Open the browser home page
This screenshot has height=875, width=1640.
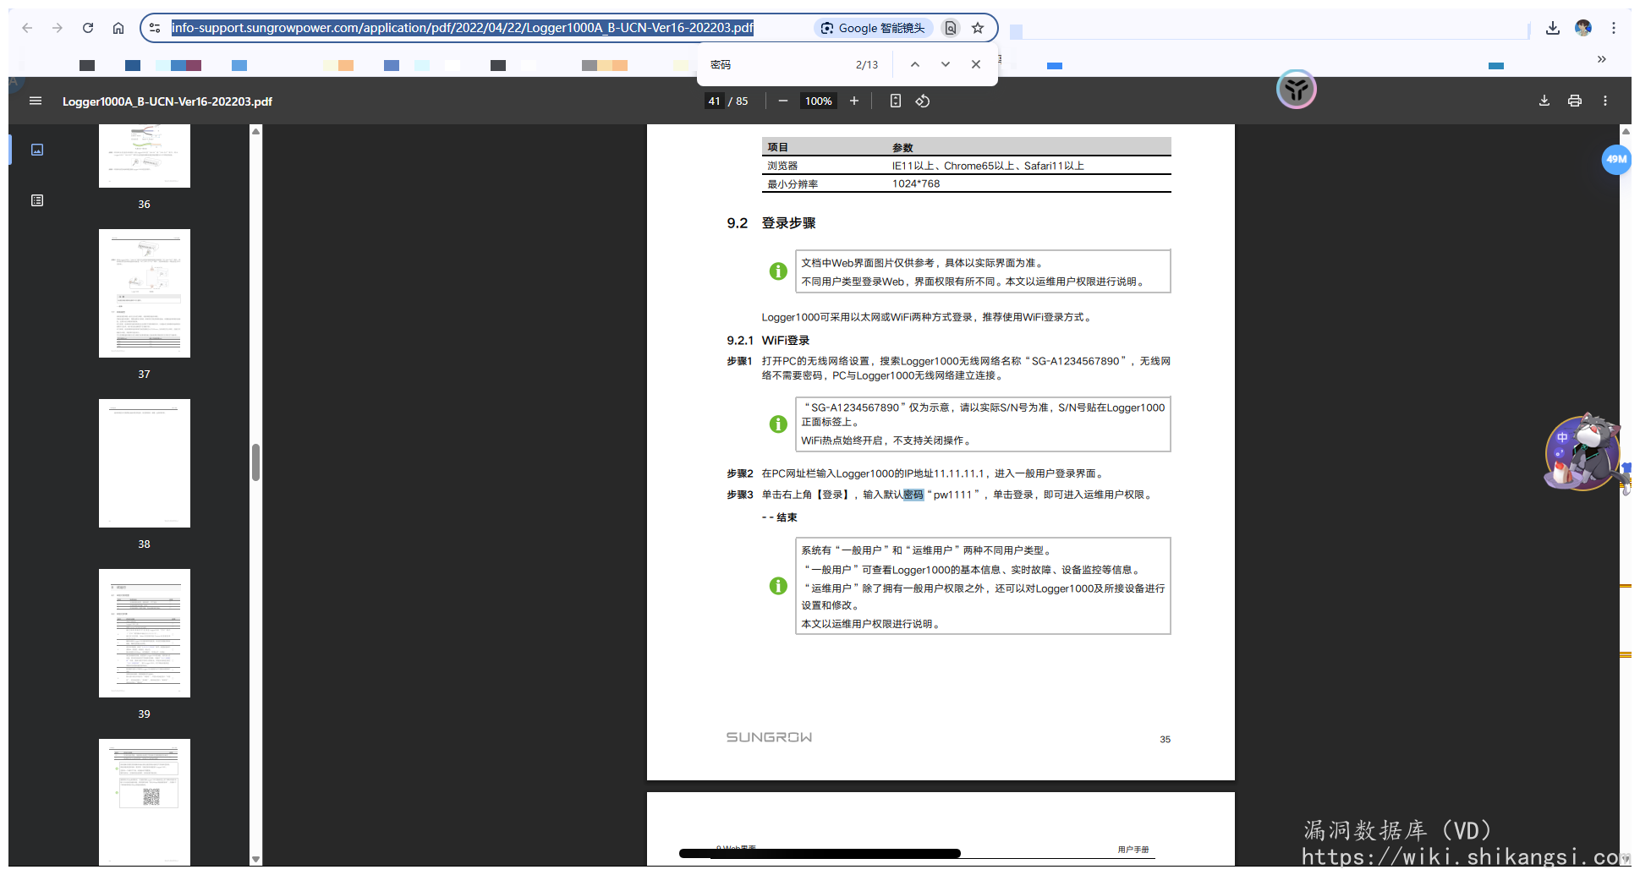click(118, 28)
